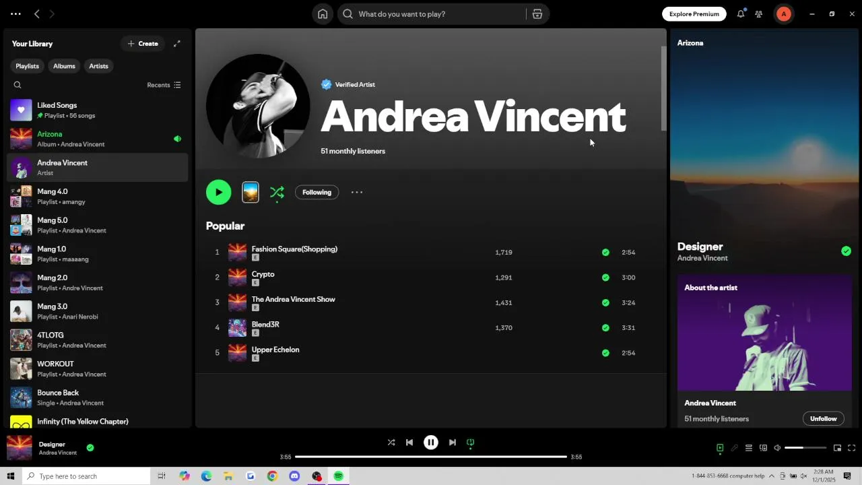Click Explore Premium
Viewport: 862px width, 485px height.
pyautogui.click(x=694, y=14)
